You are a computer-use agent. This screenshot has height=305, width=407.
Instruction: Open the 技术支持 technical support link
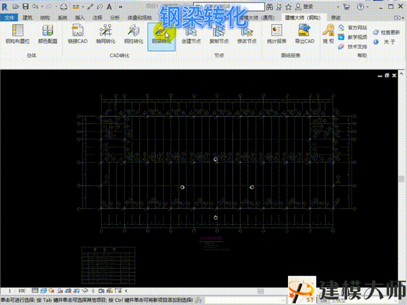353,46
